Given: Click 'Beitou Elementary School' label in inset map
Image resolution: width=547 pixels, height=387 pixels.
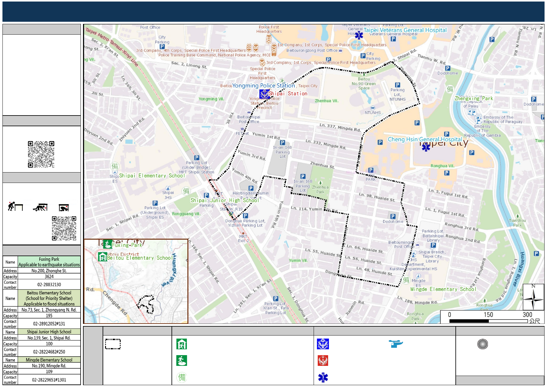Looking at the screenshot, I should click(140, 258).
